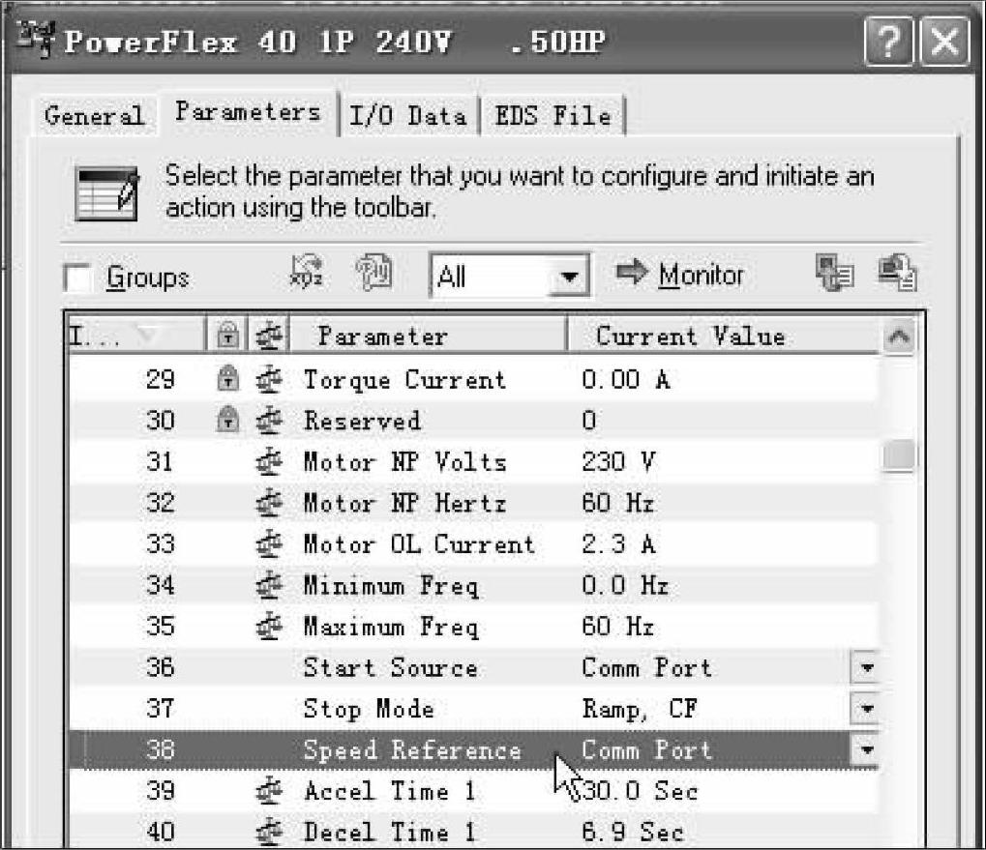Click the device column header icon

269,337
